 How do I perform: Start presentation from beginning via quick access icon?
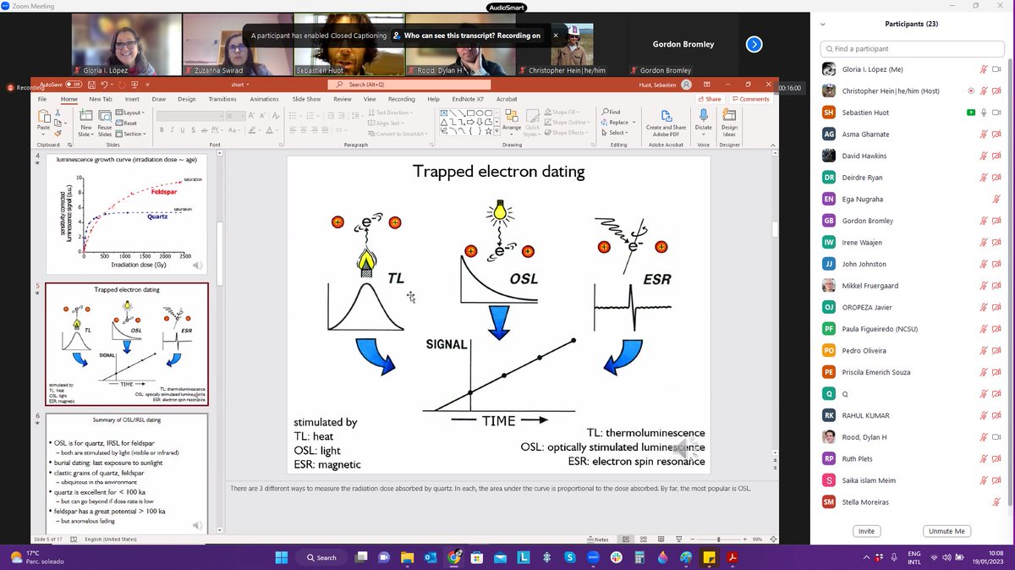pos(134,85)
